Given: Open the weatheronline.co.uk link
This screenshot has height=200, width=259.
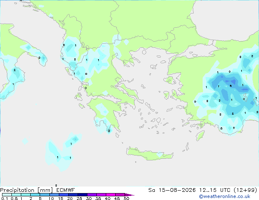Looking at the screenshot, I should pyautogui.click(x=225, y=196).
